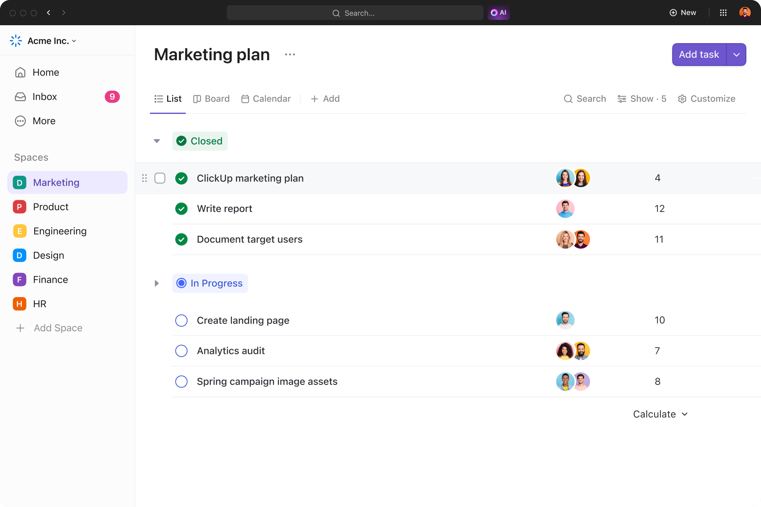Select the checkbox for ClickUp marketing plan

pyautogui.click(x=160, y=178)
